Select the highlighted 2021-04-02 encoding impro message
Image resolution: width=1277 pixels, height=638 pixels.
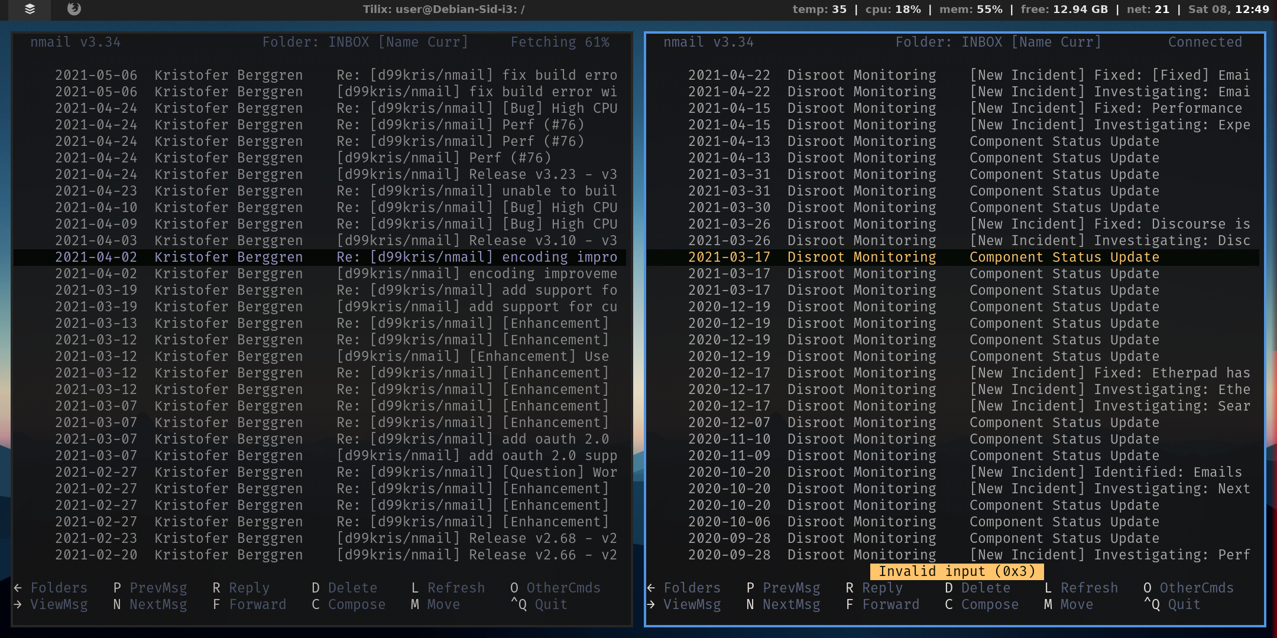click(319, 257)
